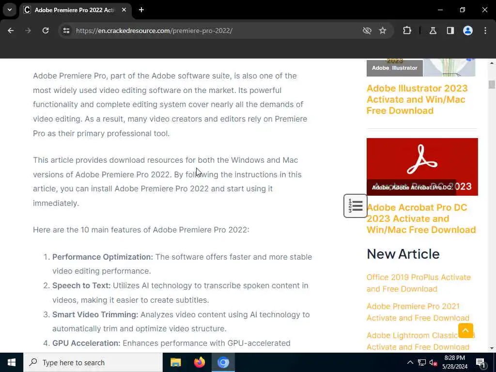
Task: Click the network status tray icon
Action: [x=422, y=362]
